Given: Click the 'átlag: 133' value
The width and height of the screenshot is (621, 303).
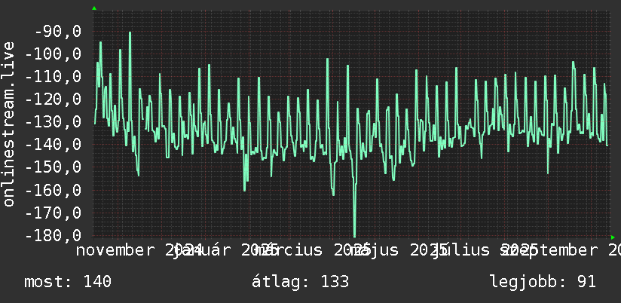Looking at the screenshot, I should pos(300,282).
